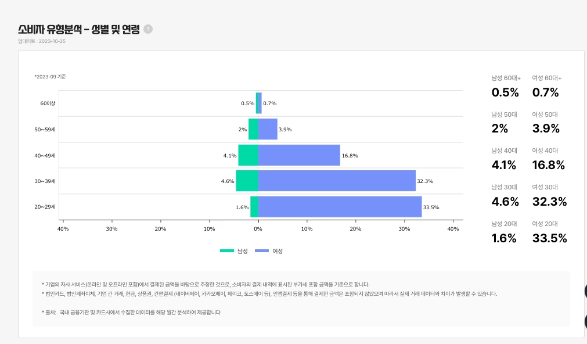The image size is (587, 344).
Task: Click the green male bar for 30~39세
Action: click(247, 181)
